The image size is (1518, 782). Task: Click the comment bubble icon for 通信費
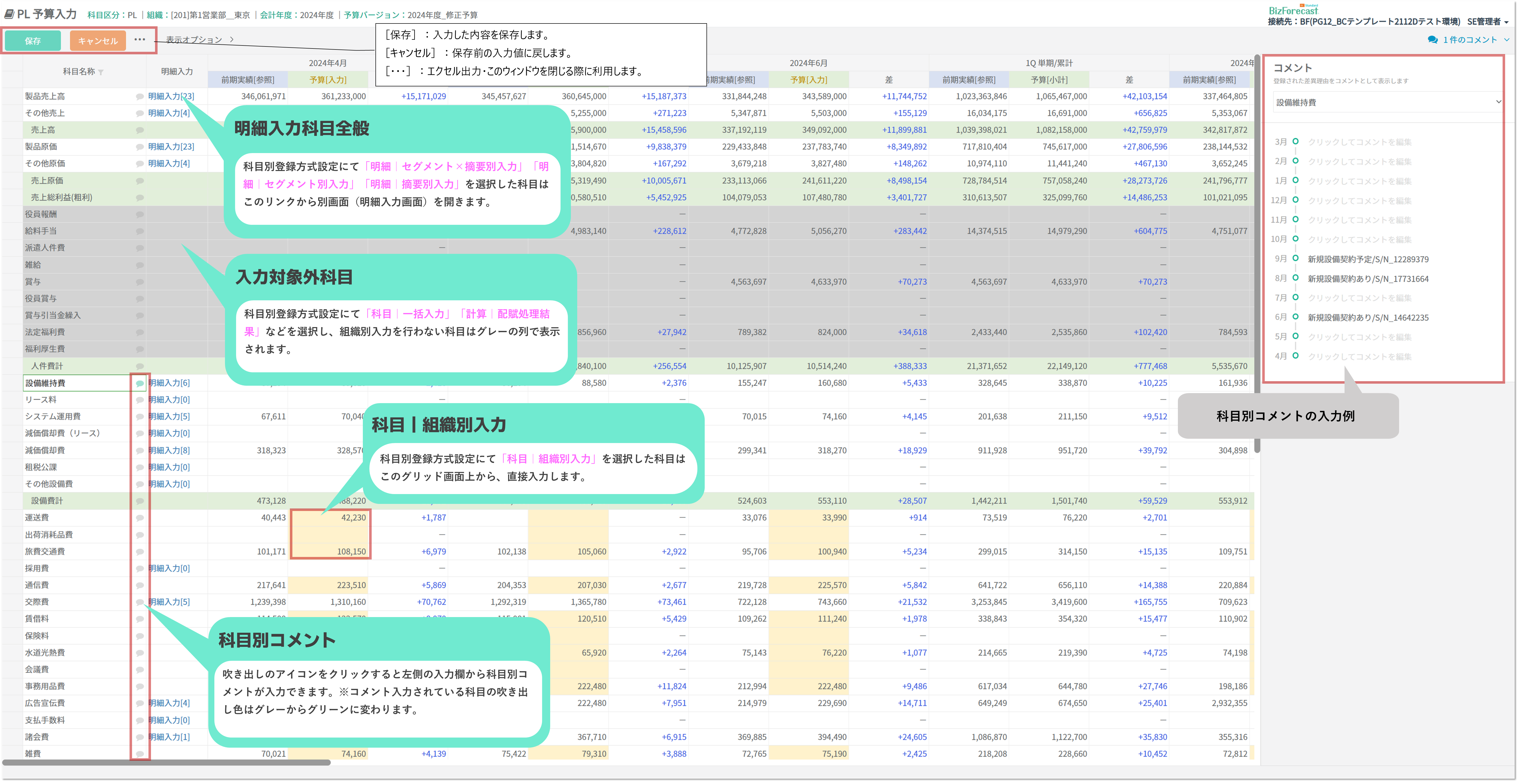[140, 586]
